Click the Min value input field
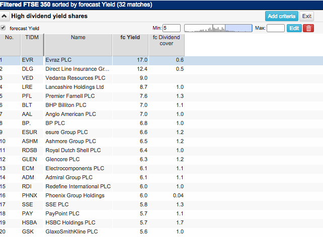Viewport: 323px width, 237px height. point(172,28)
